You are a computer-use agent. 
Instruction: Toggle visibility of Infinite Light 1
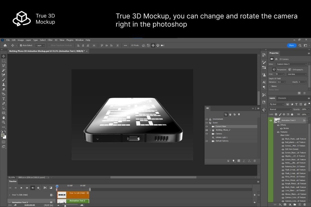tap(207, 137)
